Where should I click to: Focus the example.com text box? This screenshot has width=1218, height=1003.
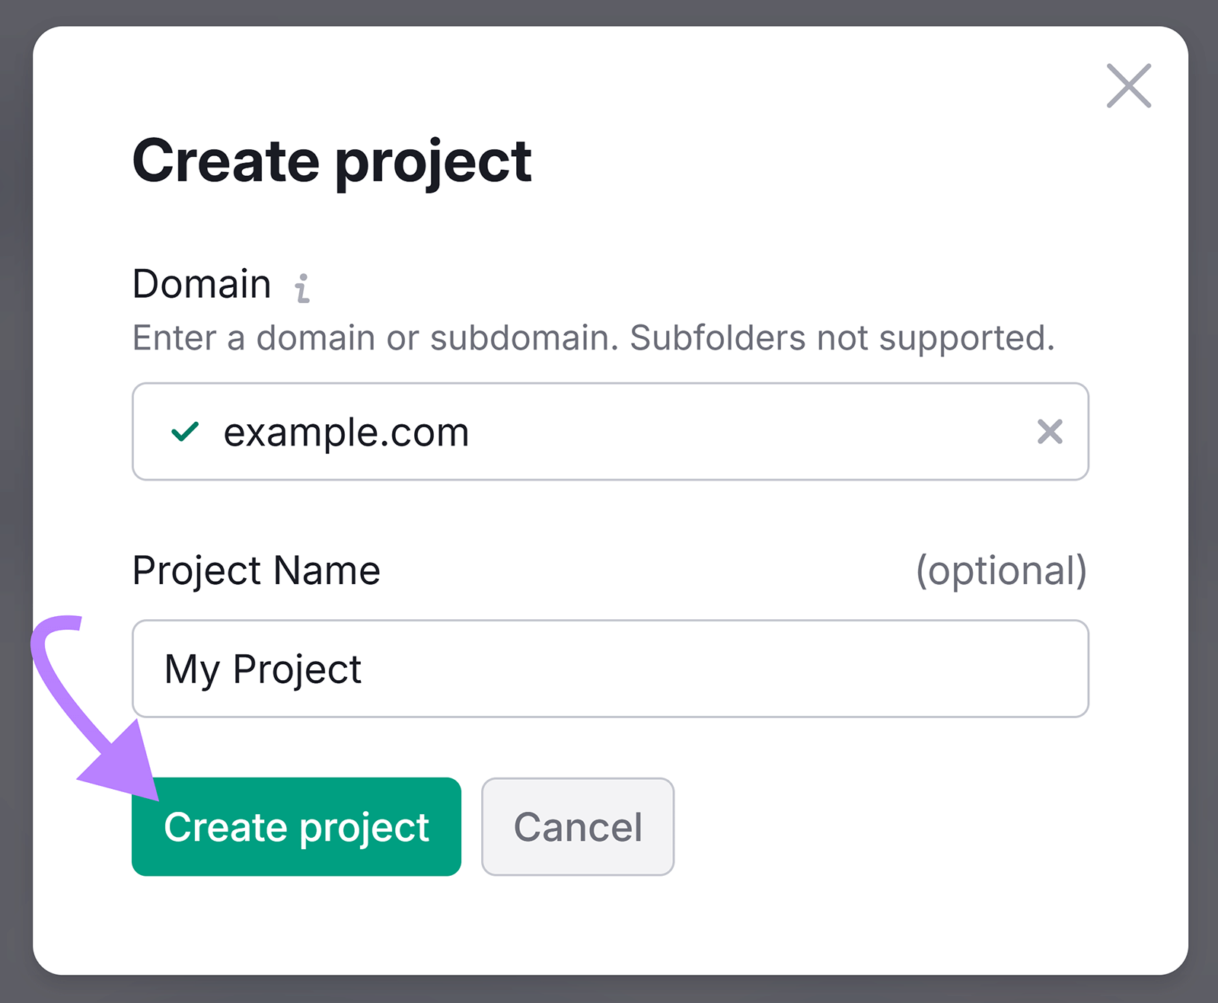click(533, 433)
